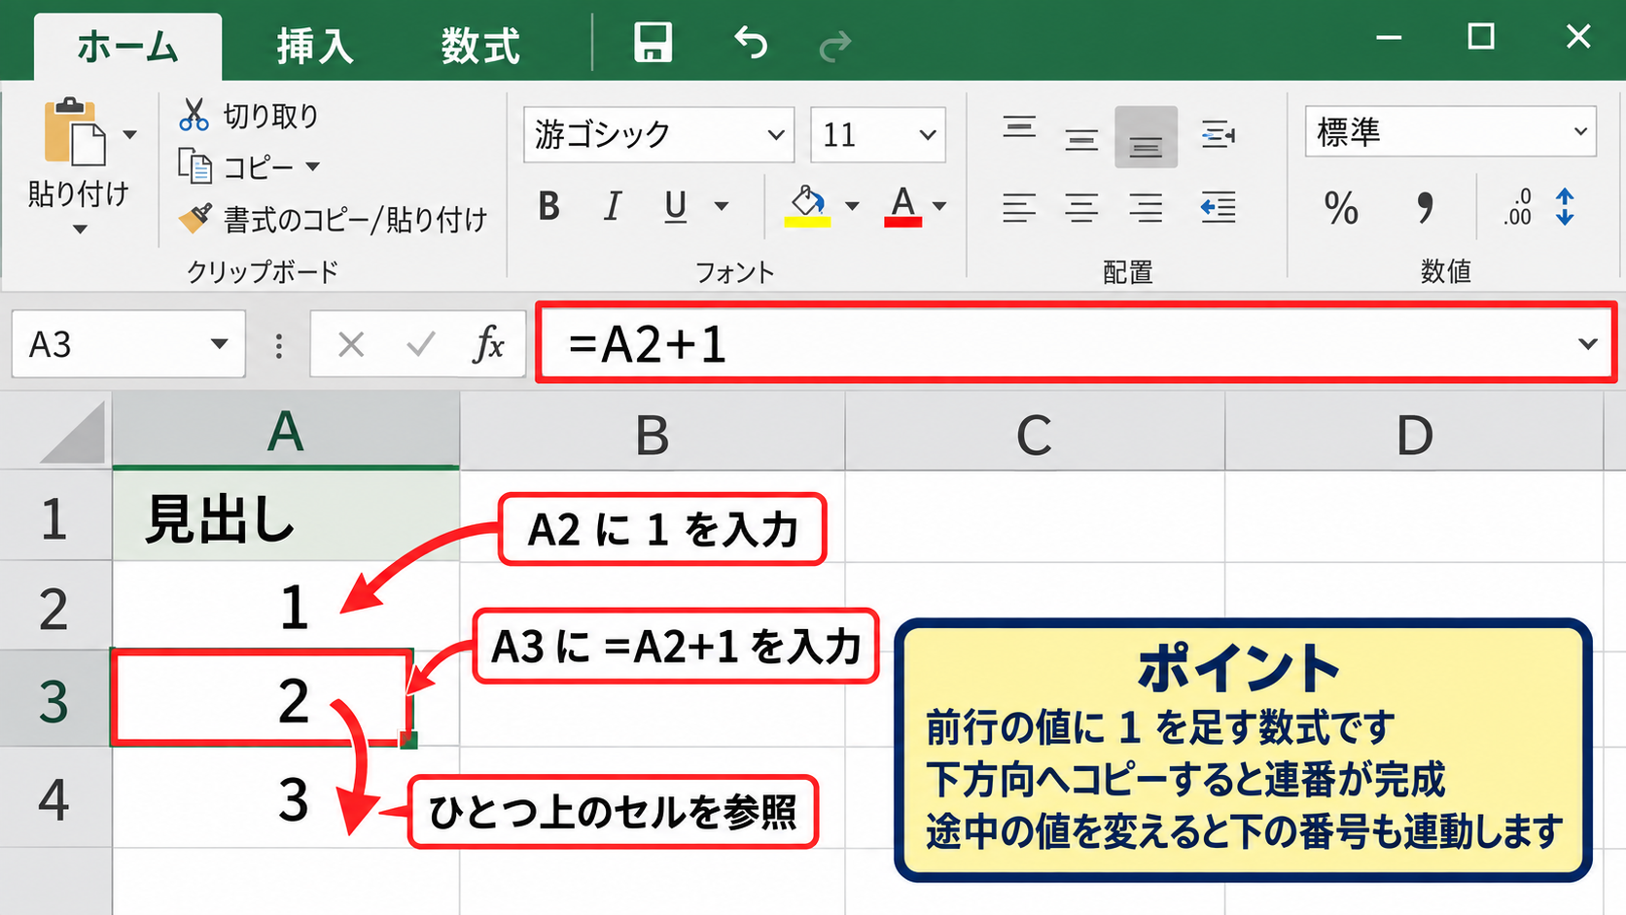The width and height of the screenshot is (1626, 915).
Task: Close the Excel window
Action: click(1578, 37)
